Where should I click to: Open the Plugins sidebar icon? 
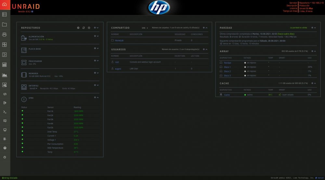tap(4, 55)
